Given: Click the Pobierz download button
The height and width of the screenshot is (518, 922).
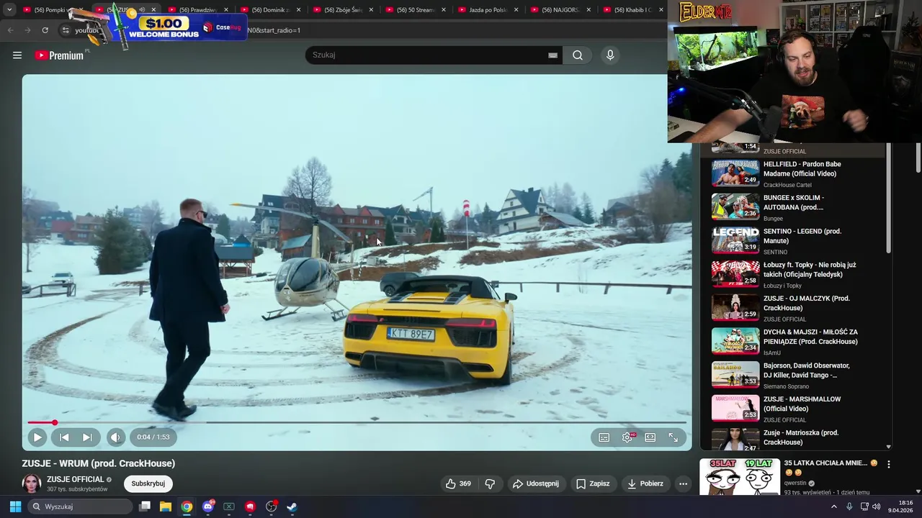Looking at the screenshot, I should pyautogui.click(x=645, y=483).
